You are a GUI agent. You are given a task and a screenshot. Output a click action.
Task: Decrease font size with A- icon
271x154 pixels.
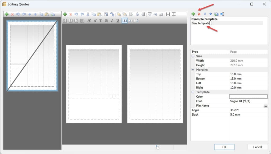(95, 21)
